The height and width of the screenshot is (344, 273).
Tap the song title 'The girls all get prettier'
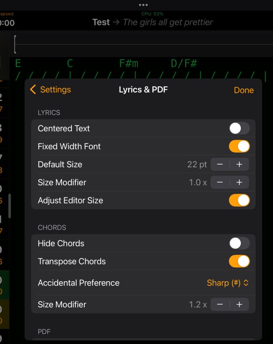168,22
